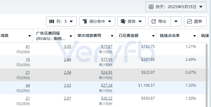
Task: Click the results value 41
Action: (28, 47)
